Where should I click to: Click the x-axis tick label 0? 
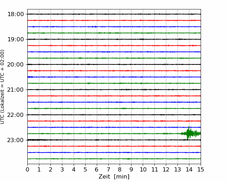pyautogui.click(x=27, y=169)
